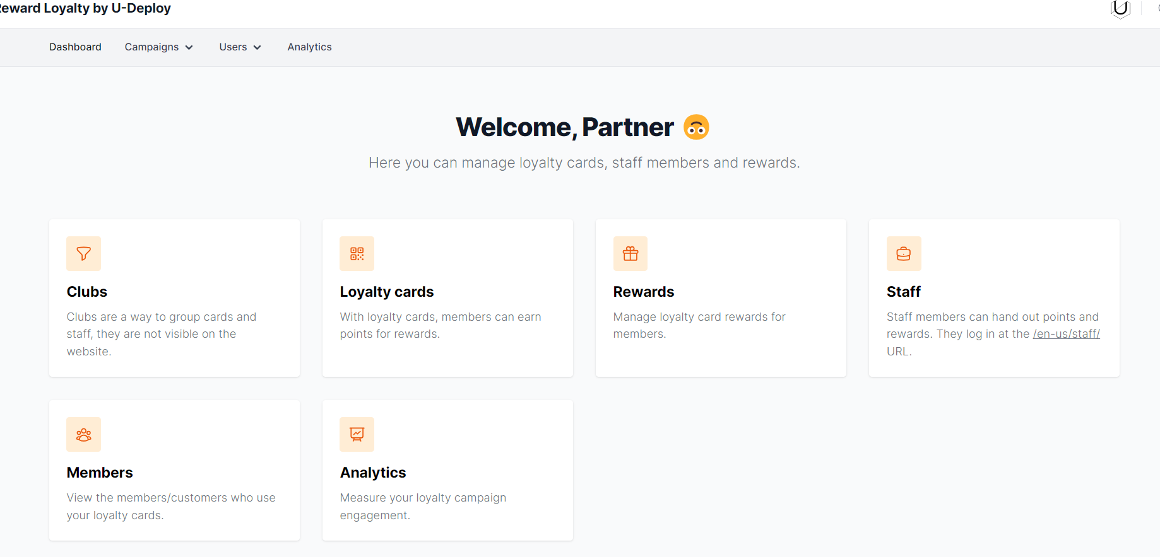Click the Analytics card heading
The height and width of the screenshot is (557, 1160).
(372, 473)
